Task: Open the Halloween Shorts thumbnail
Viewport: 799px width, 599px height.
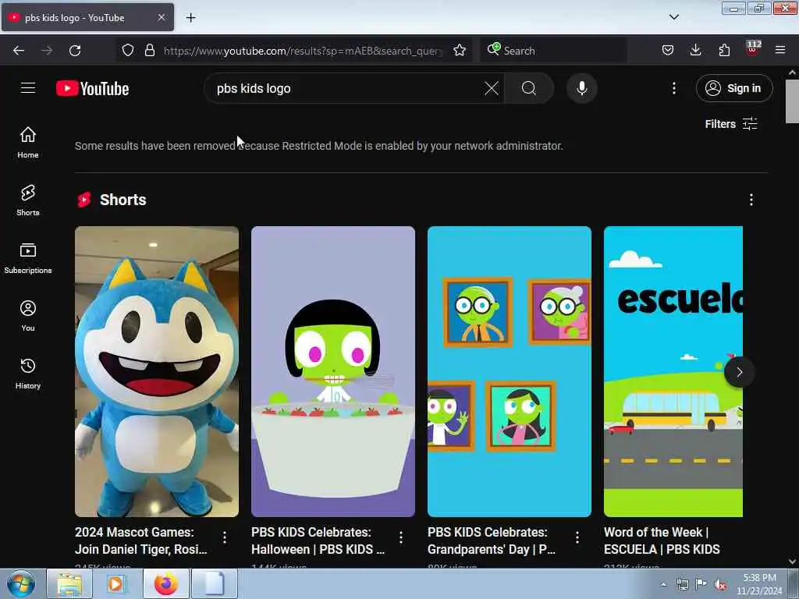Action: (332, 371)
